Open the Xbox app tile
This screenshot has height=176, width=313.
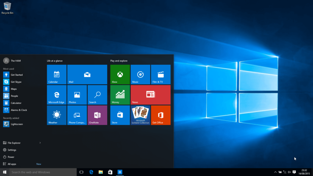click(x=120, y=74)
